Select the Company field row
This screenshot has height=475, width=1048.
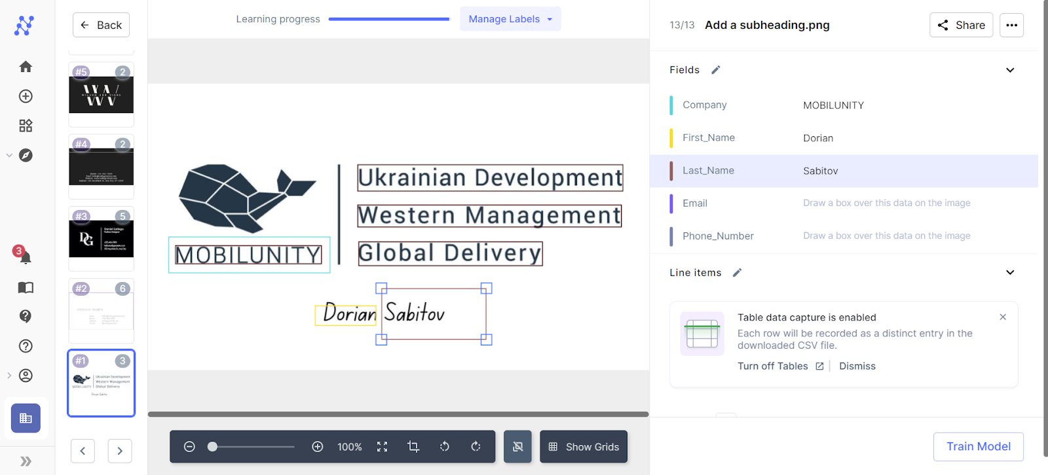coord(844,105)
